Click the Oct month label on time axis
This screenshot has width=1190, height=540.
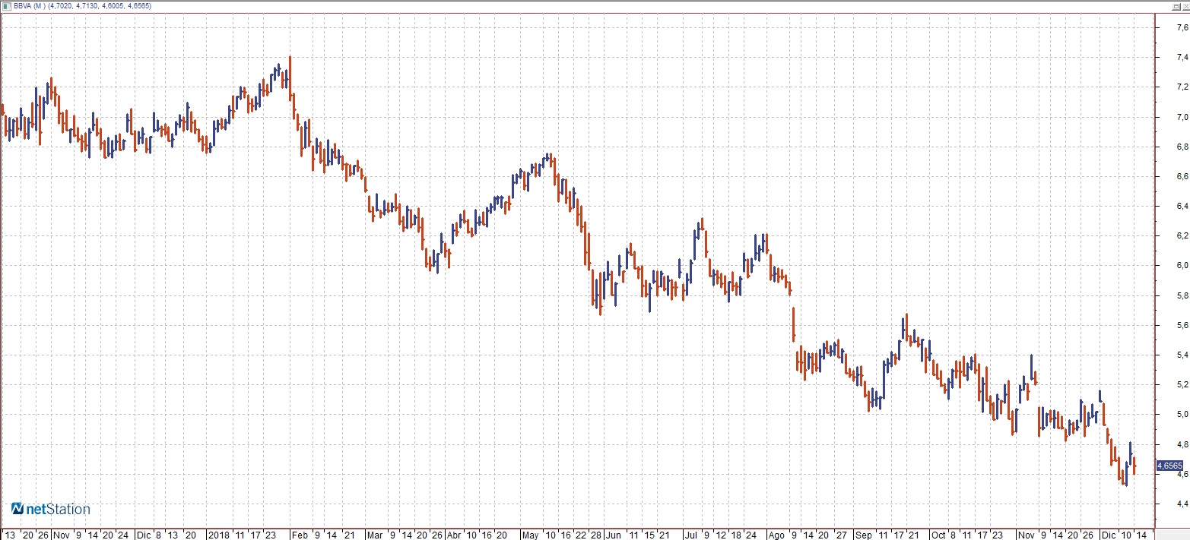938,535
